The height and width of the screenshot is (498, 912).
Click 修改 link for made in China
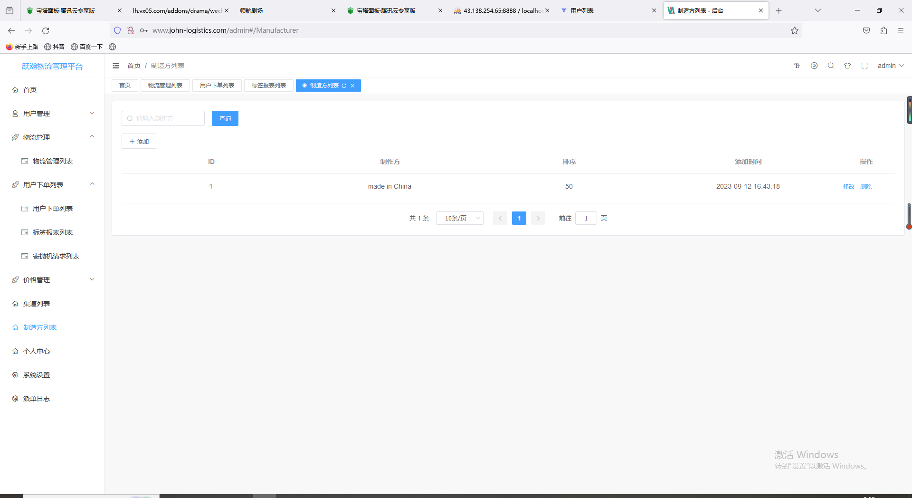[x=849, y=186]
